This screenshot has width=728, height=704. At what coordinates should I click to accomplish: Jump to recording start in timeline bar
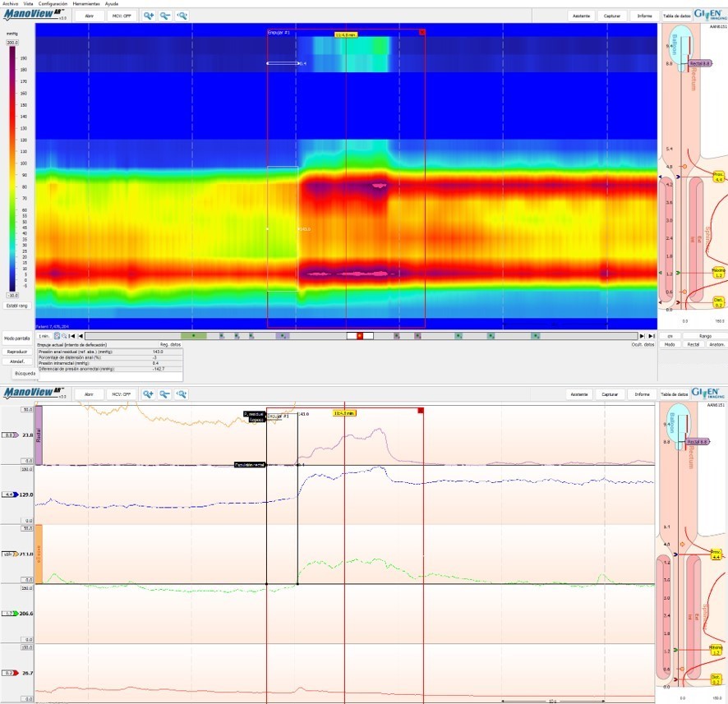(x=71, y=336)
